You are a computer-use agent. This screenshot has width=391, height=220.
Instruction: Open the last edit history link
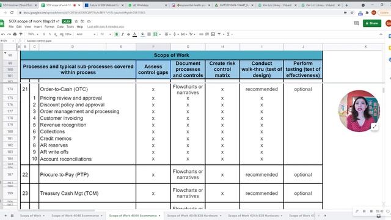106,27
